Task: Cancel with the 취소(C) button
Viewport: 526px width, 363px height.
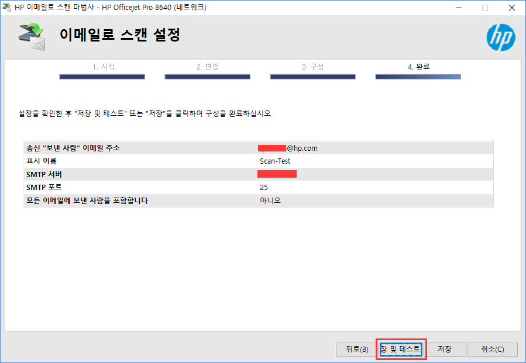Action: coord(493,349)
